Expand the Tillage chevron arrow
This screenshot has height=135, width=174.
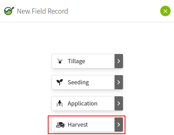click(119, 61)
